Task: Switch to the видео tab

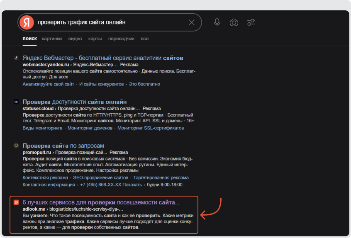Action: click(75, 39)
